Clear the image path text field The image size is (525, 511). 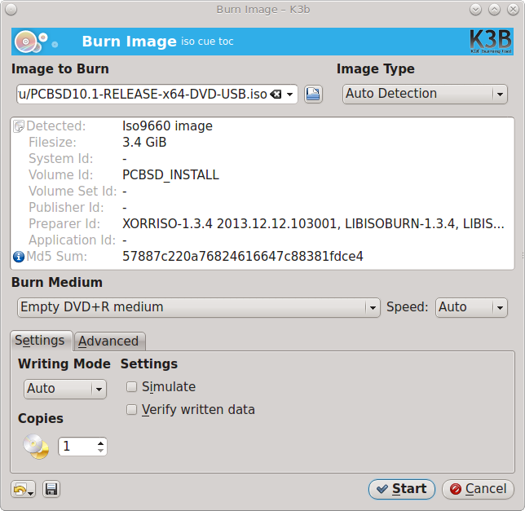276,95
